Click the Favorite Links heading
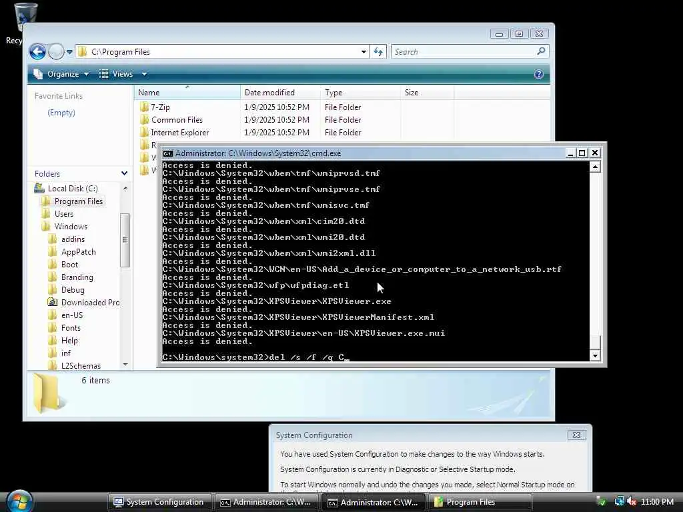Screen dimensions: 683x512 (59, 96)
